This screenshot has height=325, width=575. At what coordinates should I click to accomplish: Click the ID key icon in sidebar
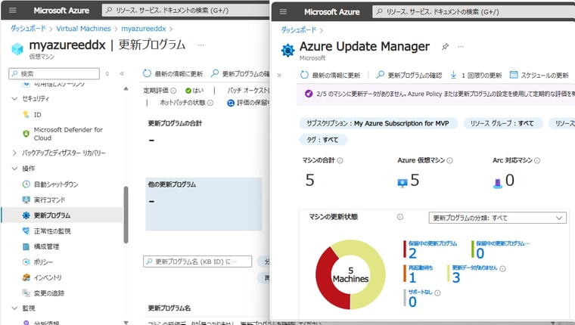click(x=26, y=115)
